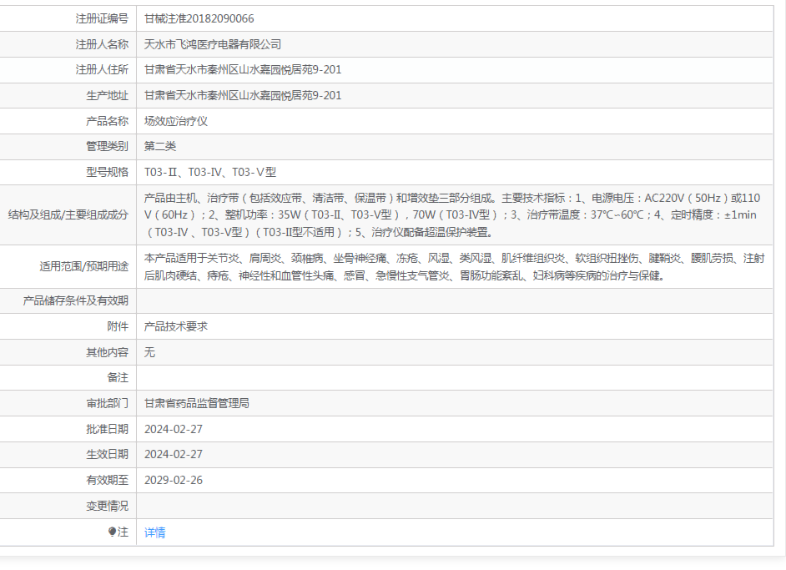
Task: Click the 注册人住所 label
Action: [x=102, y=69]
